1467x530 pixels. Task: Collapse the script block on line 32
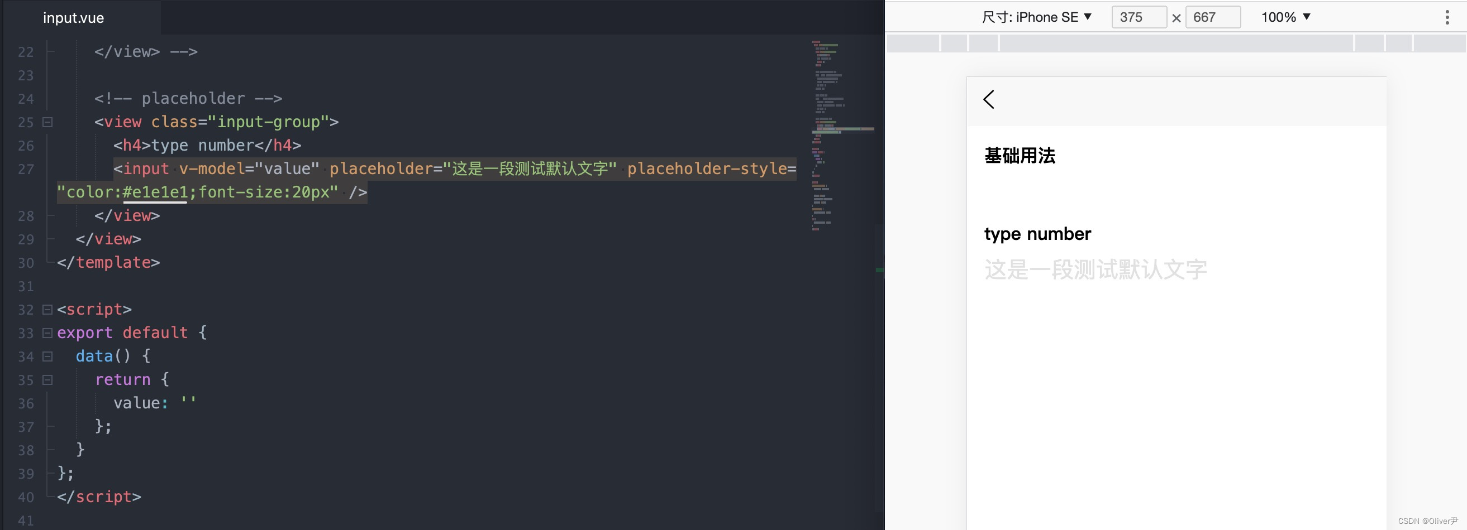pyautogui.click(x=47, y=310)
